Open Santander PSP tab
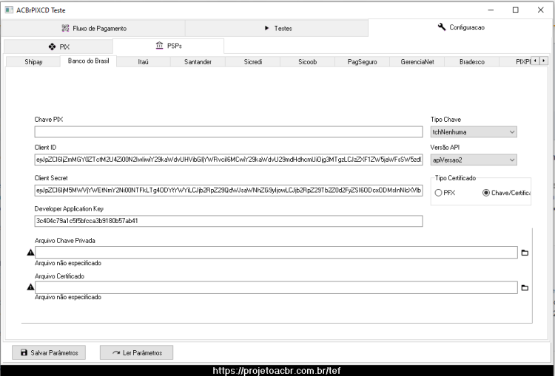Image resolution: width=555 pixels, height=376 pixels. [198, 62]
